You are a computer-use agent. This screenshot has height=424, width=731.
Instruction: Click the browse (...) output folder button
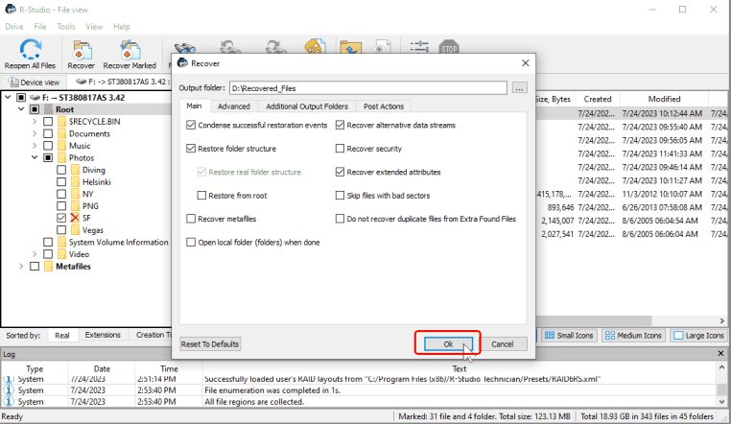519,87
